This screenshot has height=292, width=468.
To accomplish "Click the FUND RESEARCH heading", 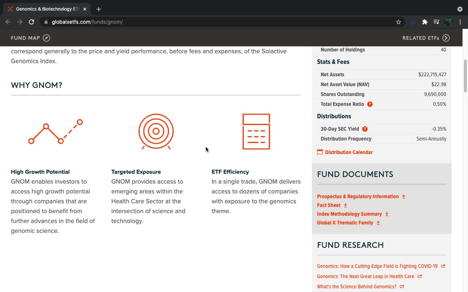I will coord(350,245).
